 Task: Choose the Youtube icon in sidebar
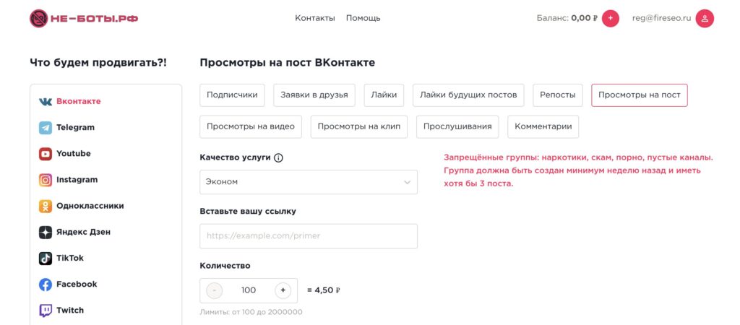coord(46,154)
